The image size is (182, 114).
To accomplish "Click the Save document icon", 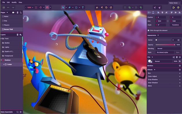I will click(x=4, y=8).
